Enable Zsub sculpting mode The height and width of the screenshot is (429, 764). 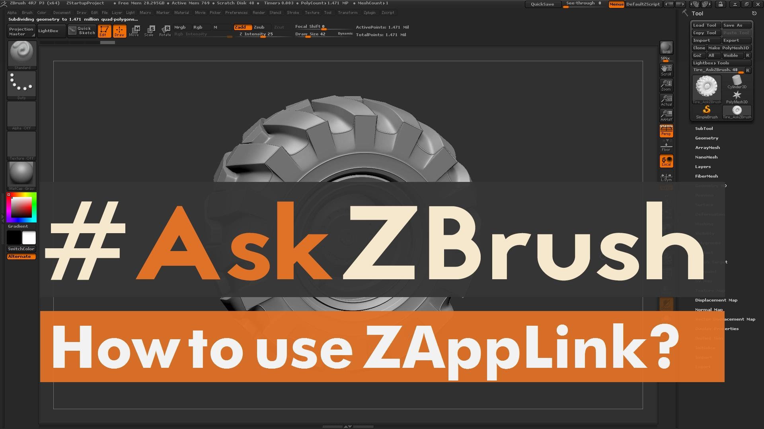pyautogui.click(x=259, y=27)
